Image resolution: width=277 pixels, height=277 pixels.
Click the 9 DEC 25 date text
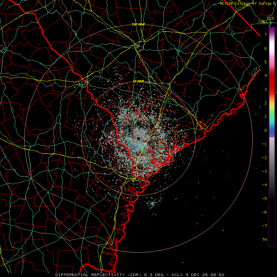pos(197,275)
